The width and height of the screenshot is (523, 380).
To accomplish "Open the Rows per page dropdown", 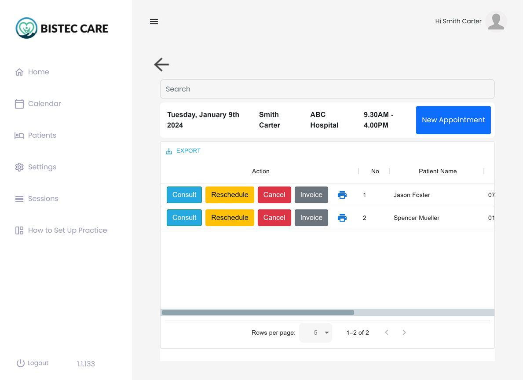I will [315, 332].
